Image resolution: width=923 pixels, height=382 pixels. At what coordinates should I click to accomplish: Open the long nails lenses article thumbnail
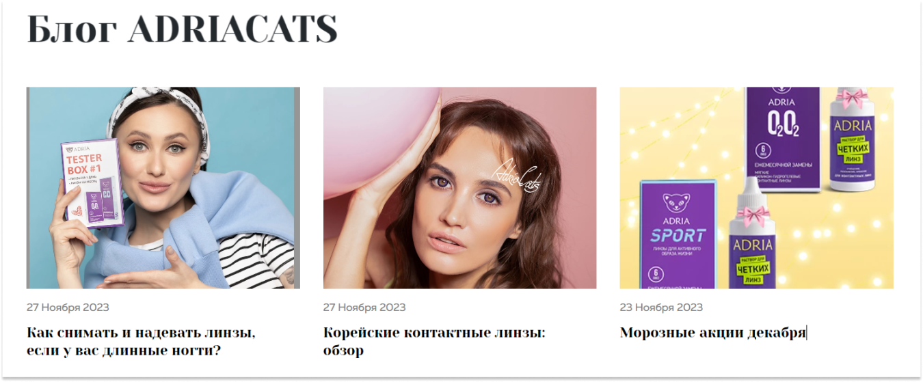tap(163, 187)
